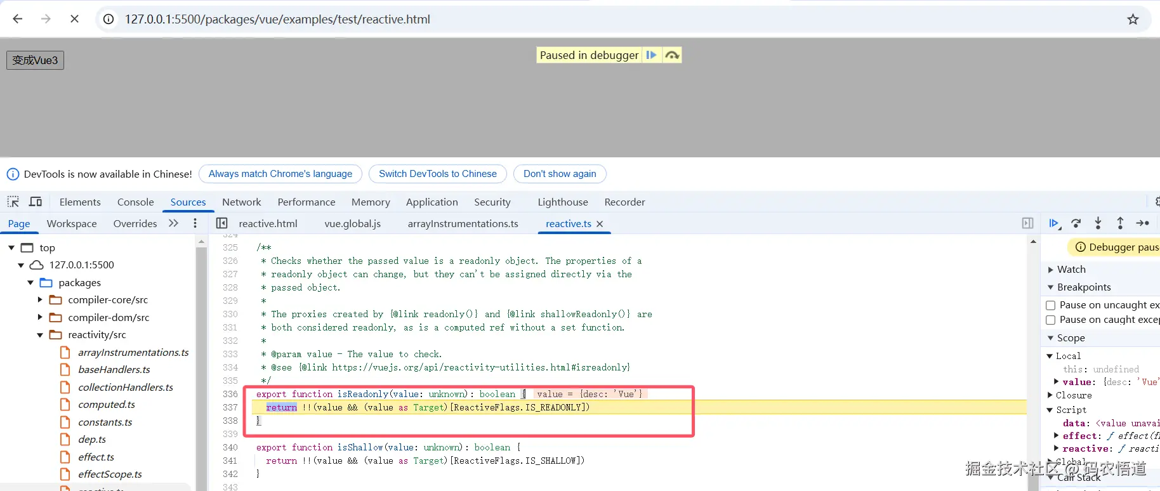Collapse the Local scope
Viewport: 1160px width, 491px height.
click(1050, 356)
